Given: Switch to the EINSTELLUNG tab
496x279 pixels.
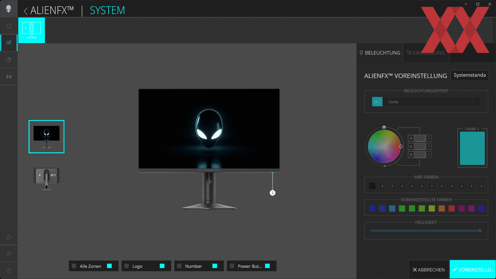Looking at the screenshot, I should pyautogui.click(x=426, y=53).
